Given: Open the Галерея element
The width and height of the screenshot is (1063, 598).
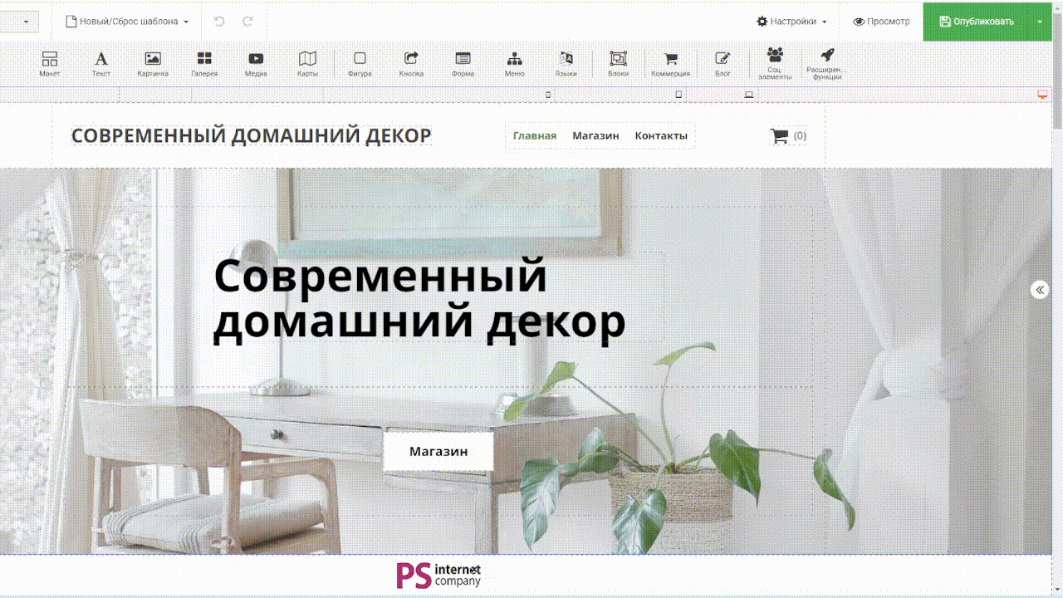Looking at the screenshot, I should click(204, 63).
